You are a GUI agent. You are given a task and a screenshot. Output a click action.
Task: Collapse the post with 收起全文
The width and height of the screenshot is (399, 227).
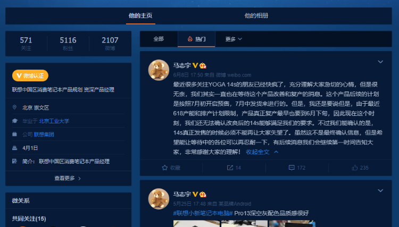262,152
